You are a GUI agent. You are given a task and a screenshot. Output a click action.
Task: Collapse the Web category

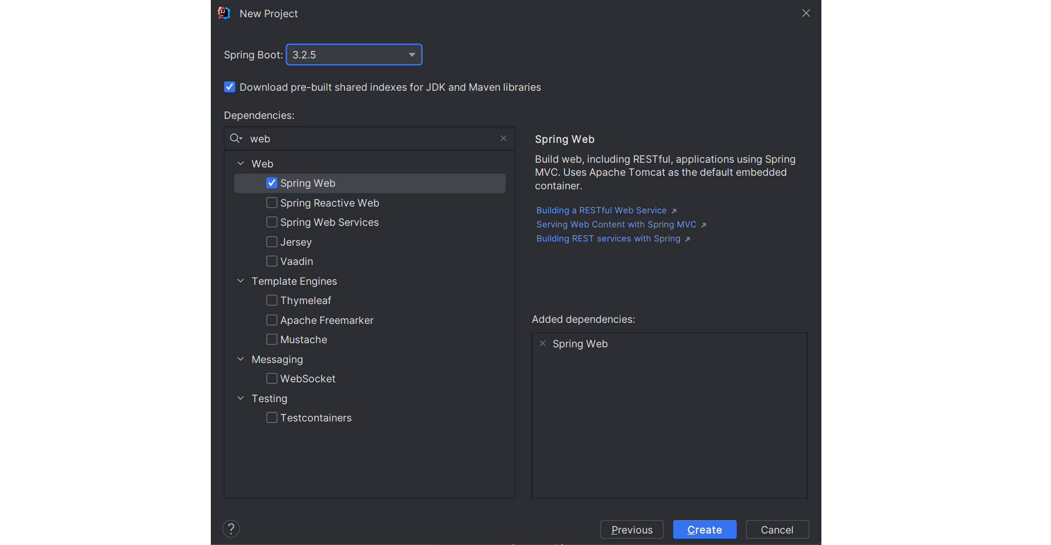tap(241, 164)
